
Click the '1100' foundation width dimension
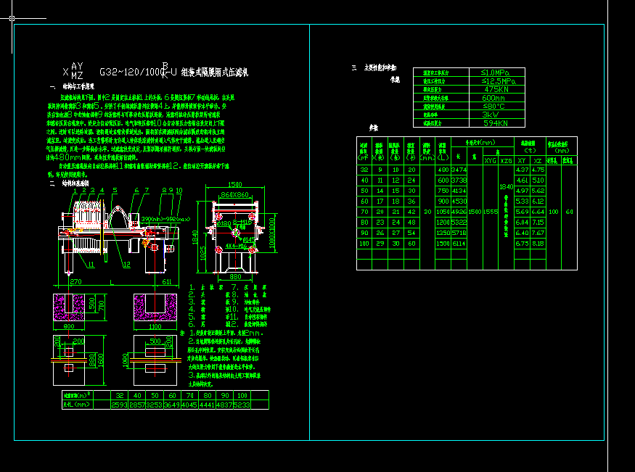pyautogui.click(x=155, y=326)
